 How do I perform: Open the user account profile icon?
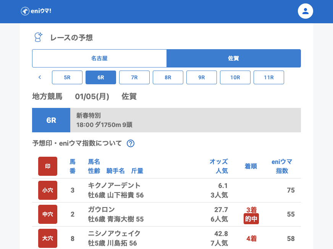tap(305, 11)
